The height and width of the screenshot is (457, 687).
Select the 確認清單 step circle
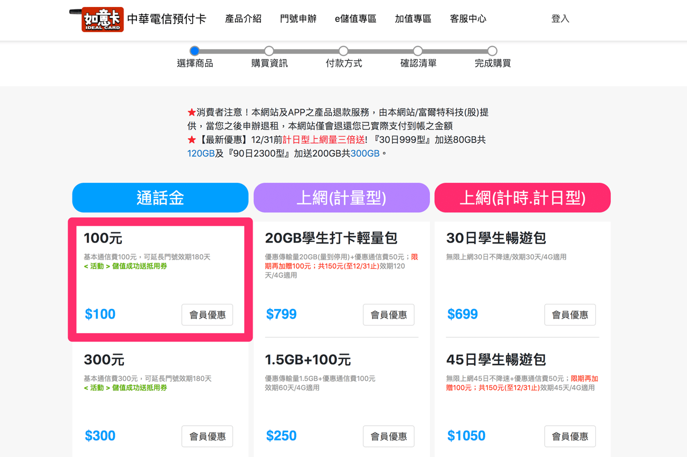[x=418, y=51]
